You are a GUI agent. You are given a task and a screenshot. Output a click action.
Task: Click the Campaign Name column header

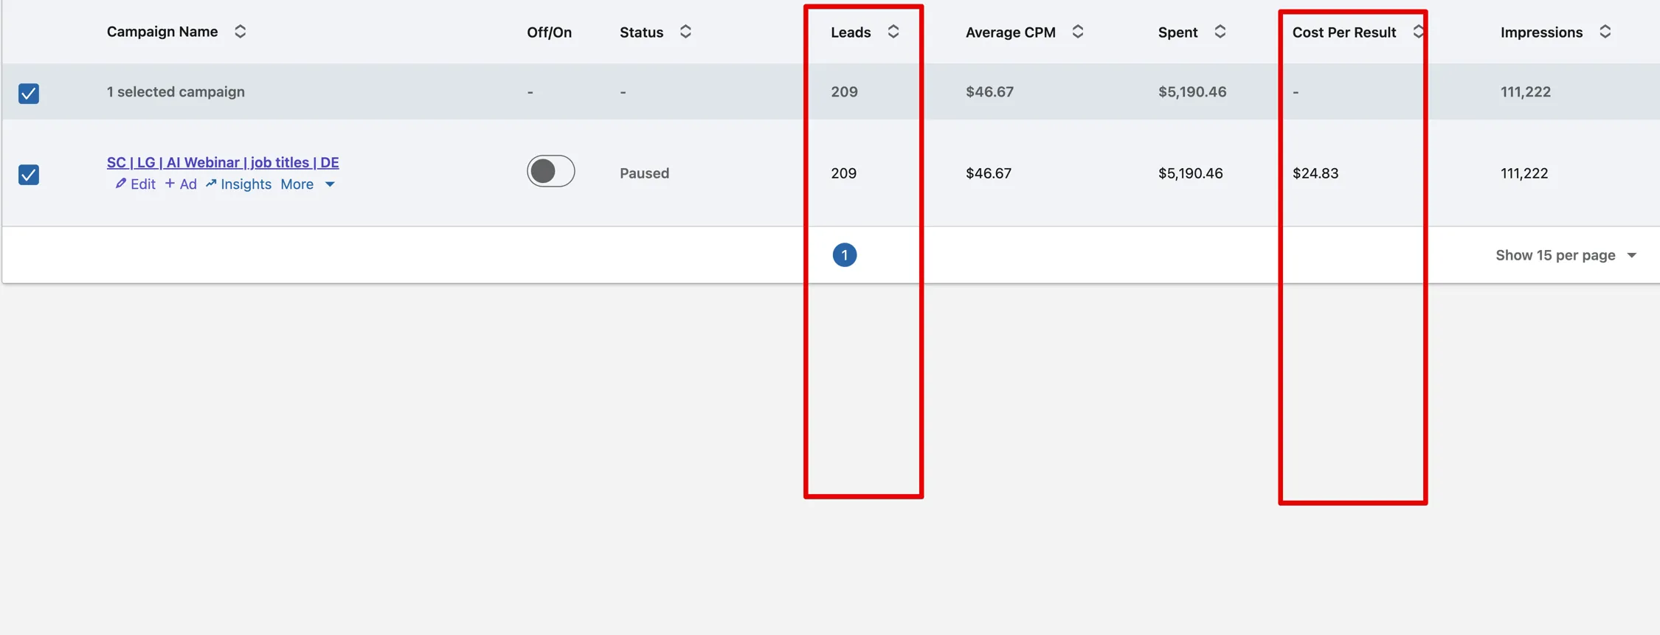tap(162, 32)
